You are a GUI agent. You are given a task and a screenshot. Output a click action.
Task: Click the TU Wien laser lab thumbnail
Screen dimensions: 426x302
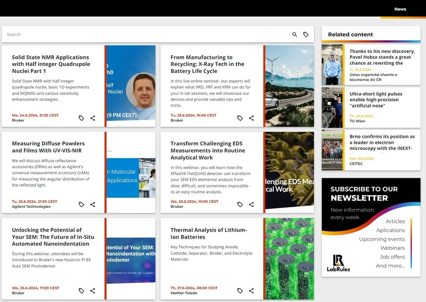click(332, 107)
